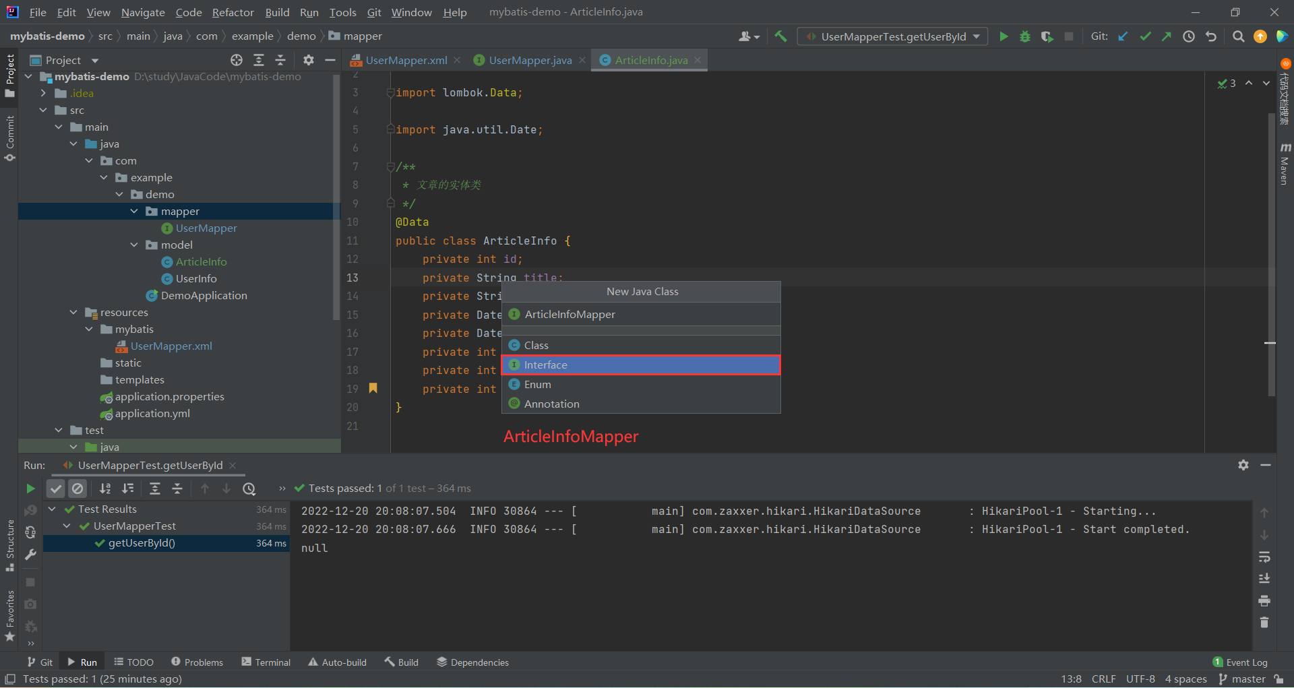Open the Problems tool window
The image size is (1294, 688).
click(x=197, y=662)
